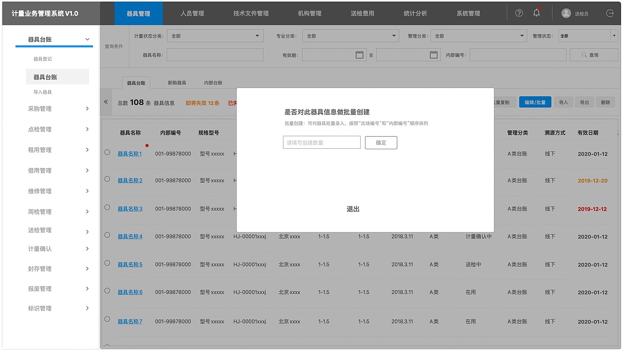The image size is (623, 351).
Task: Open the 器具名称5 link
Action: point(130,264)
